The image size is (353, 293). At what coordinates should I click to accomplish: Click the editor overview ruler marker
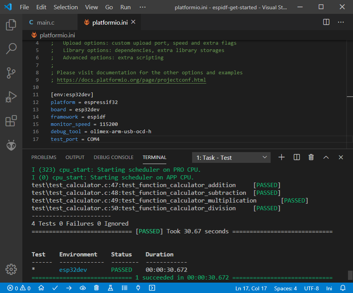pos(350,97)
